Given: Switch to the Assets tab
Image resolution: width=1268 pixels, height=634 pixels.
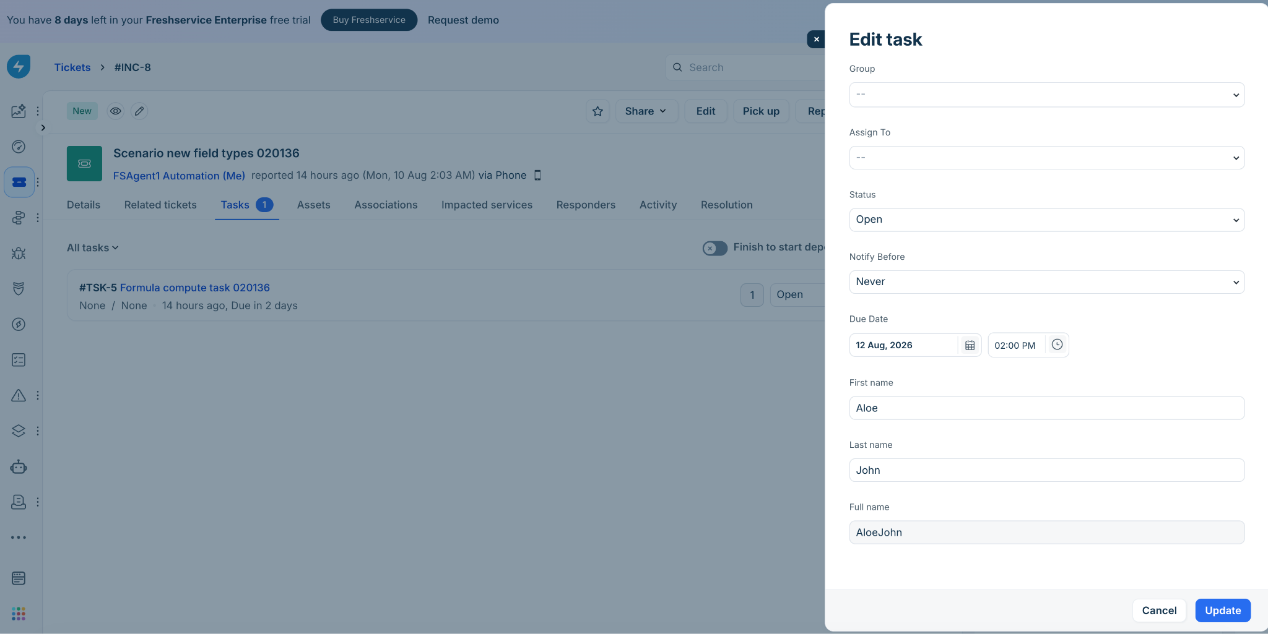Looking at the screenshot, I should (x=313, y=205).
